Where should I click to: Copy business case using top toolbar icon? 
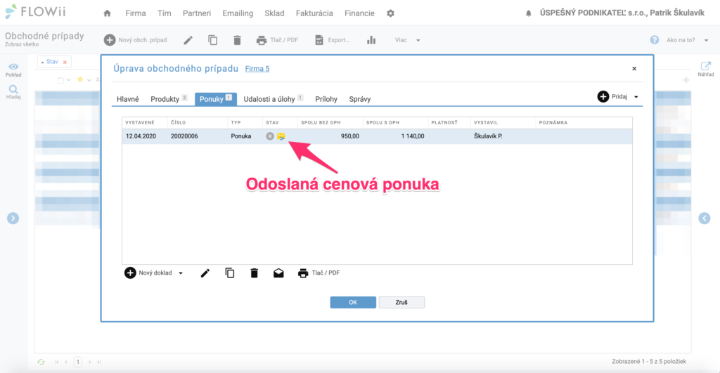pos(212,40)
